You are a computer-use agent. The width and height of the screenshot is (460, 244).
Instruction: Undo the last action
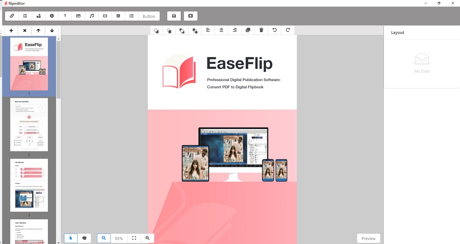[275, 30]
